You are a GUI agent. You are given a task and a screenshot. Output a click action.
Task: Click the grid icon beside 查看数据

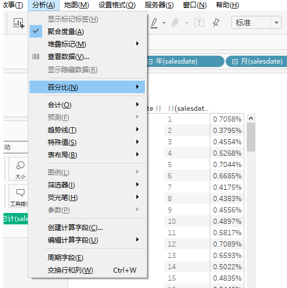[x=36, y=56]
